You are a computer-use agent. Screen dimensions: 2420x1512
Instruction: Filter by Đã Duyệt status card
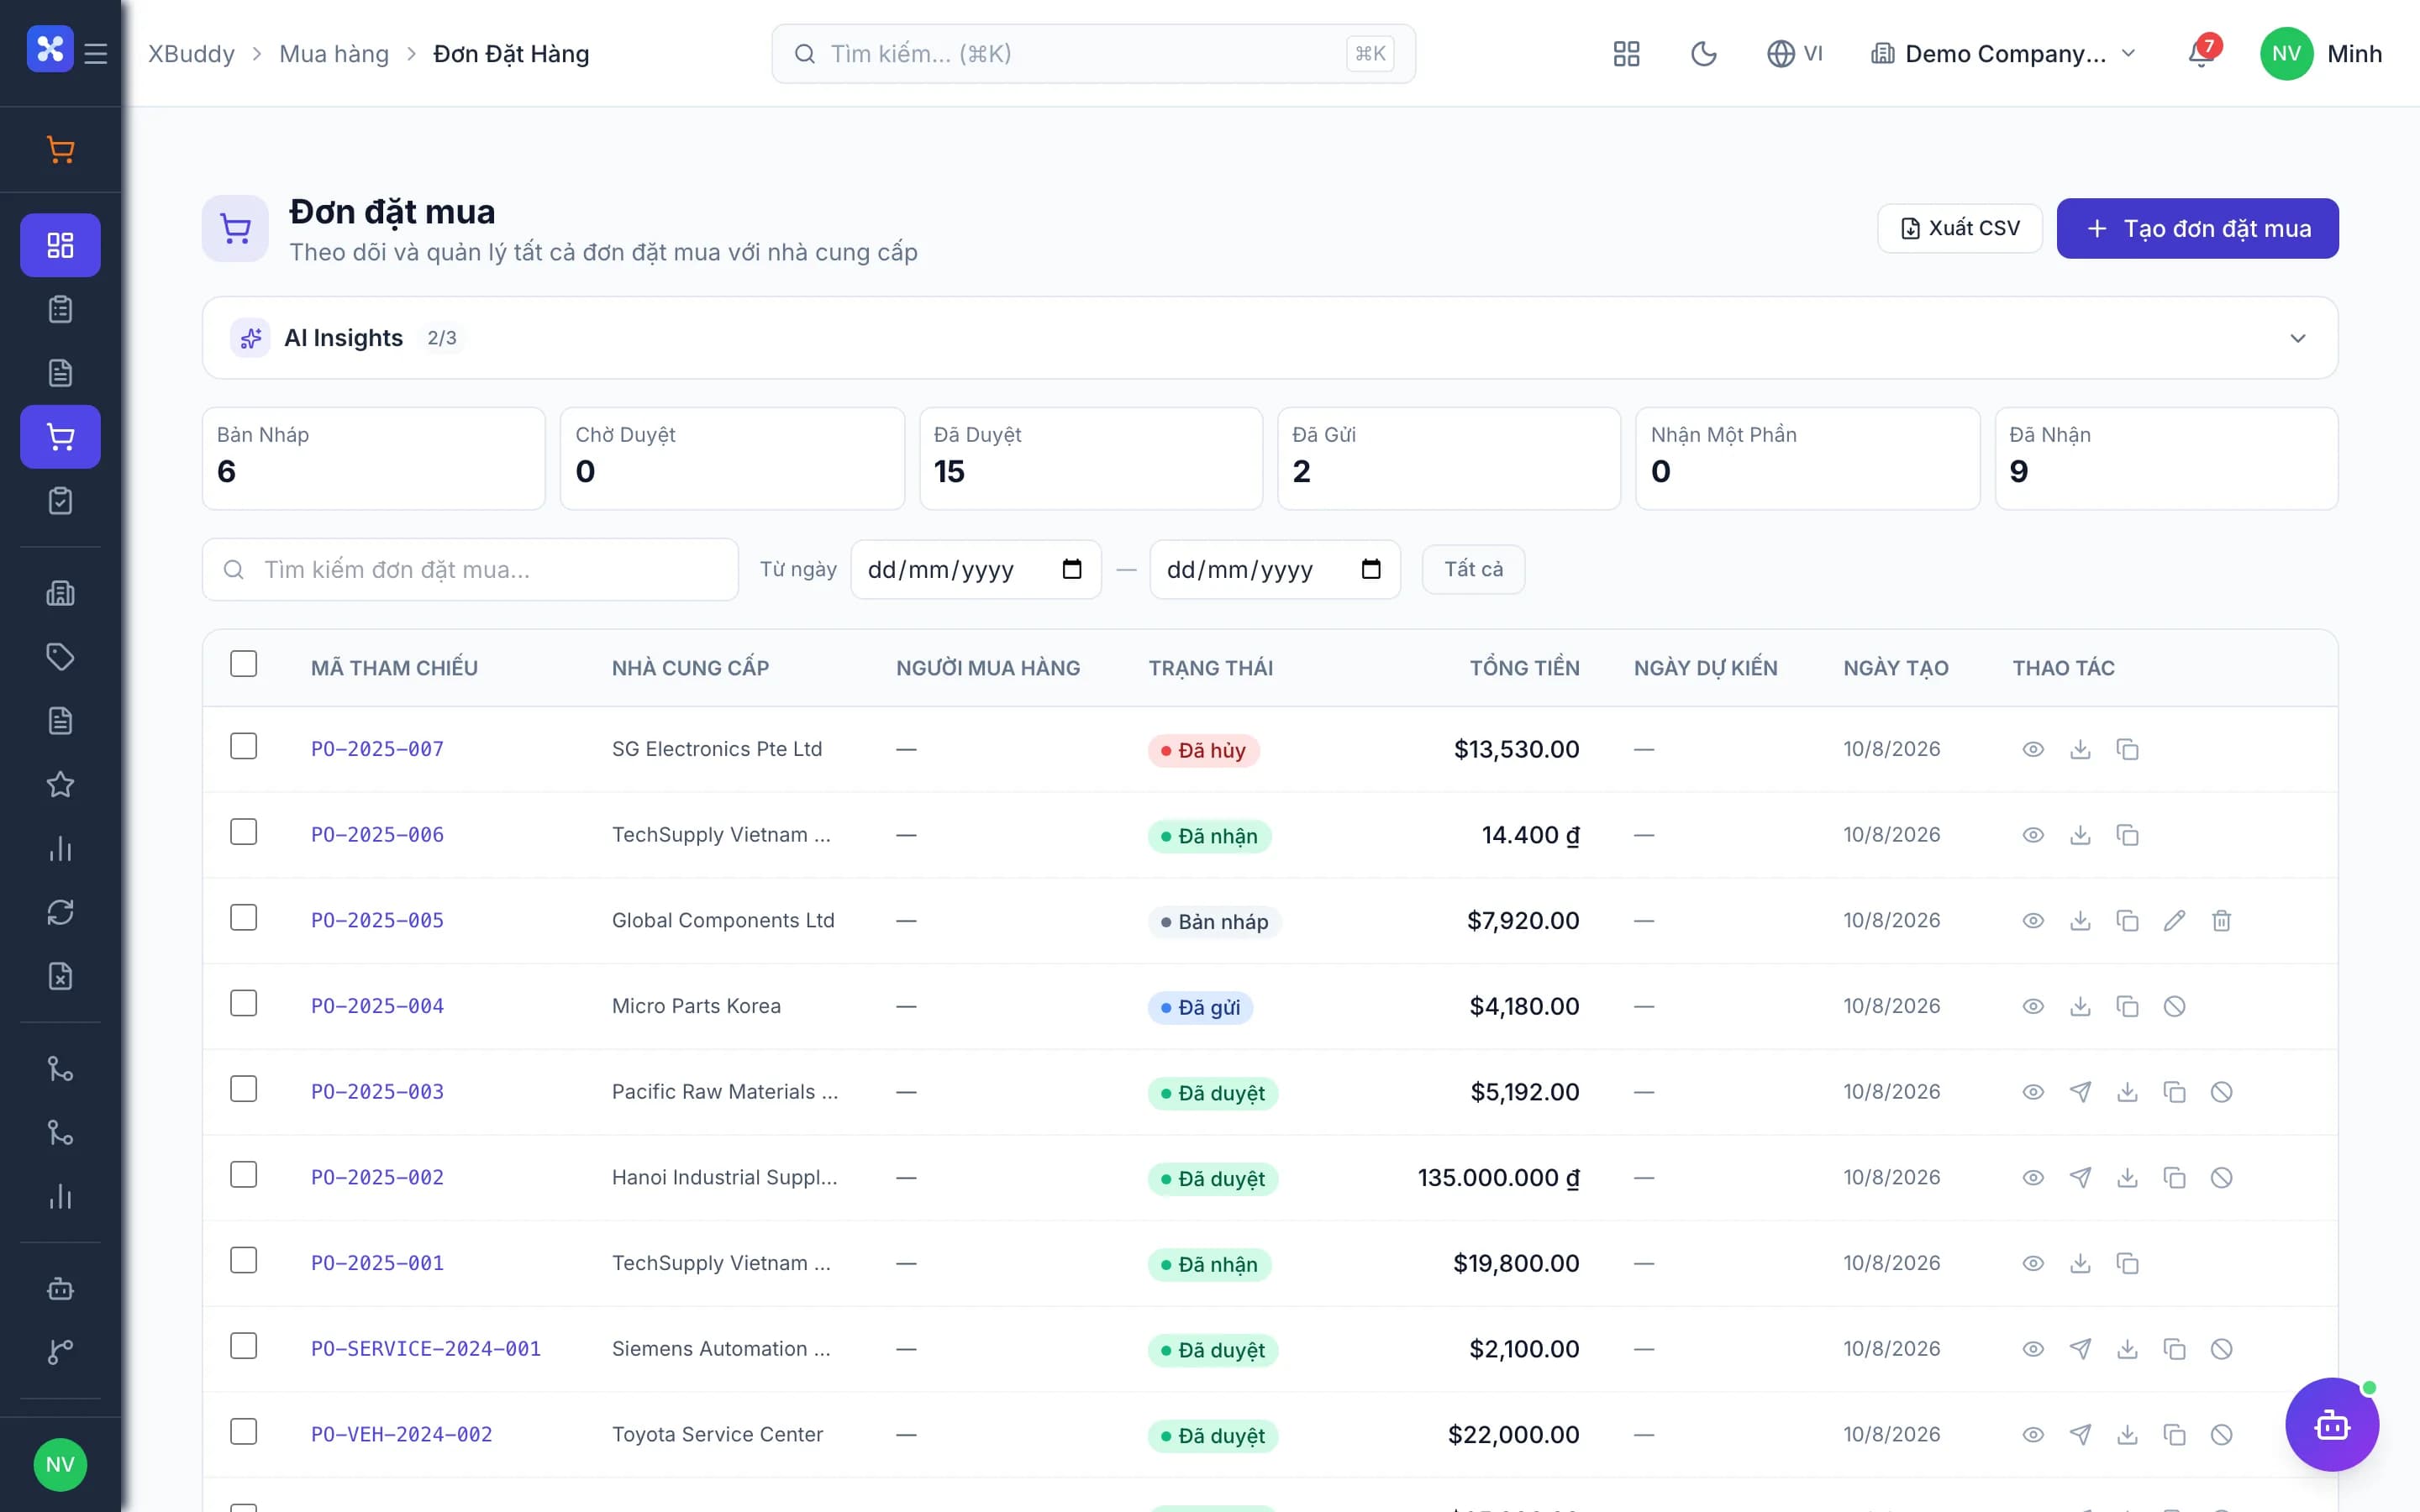pos(1091,459)
